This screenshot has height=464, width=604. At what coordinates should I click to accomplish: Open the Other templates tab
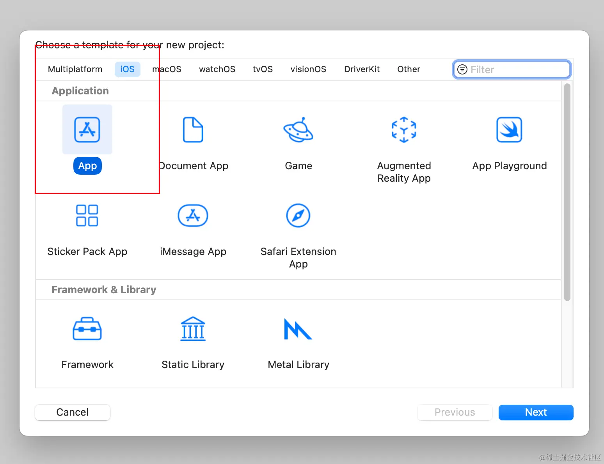click(x=409, y=69)
